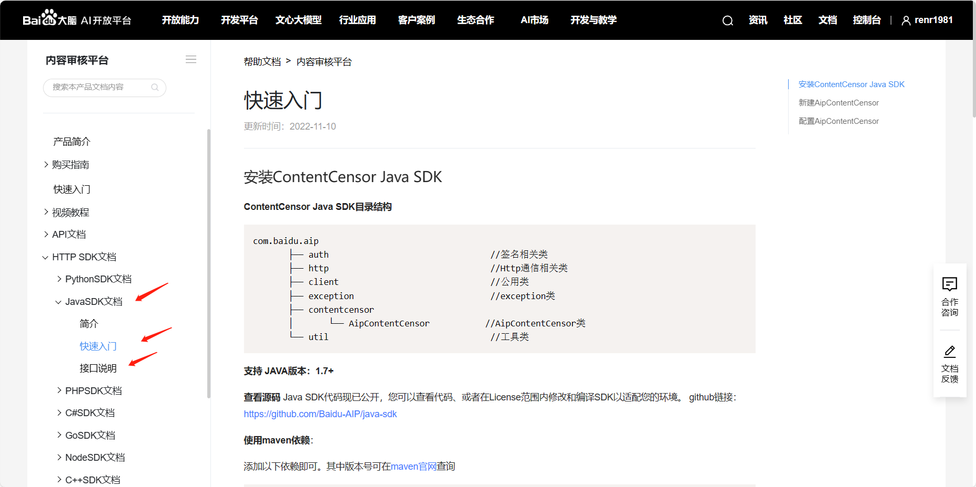Jump to 新建AipContentCensor anchor

[x=839, y=103]
